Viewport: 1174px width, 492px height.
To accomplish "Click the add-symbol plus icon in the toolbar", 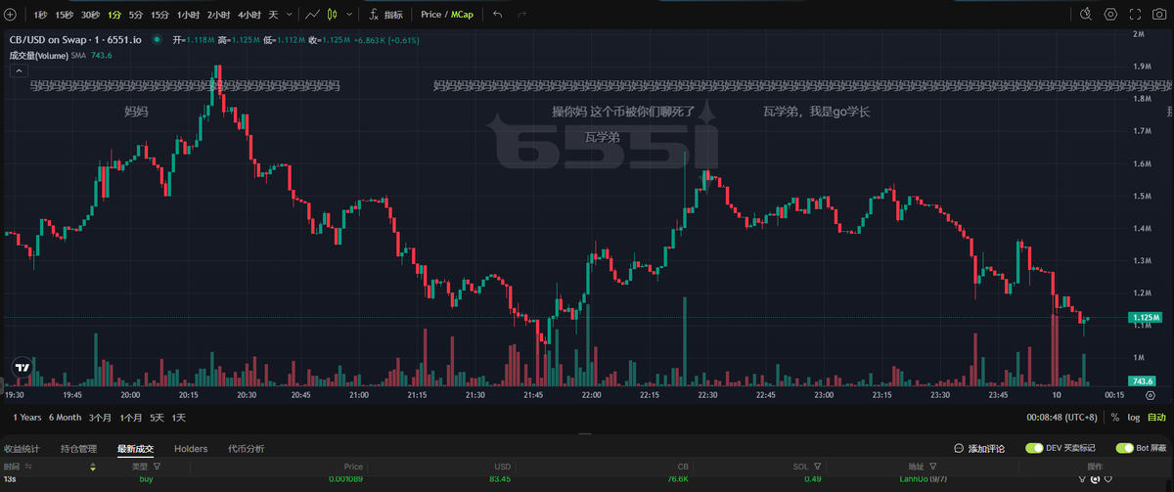I will click(x=11, y=15).
